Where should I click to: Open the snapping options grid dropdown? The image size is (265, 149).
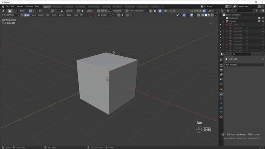(123, 15)
